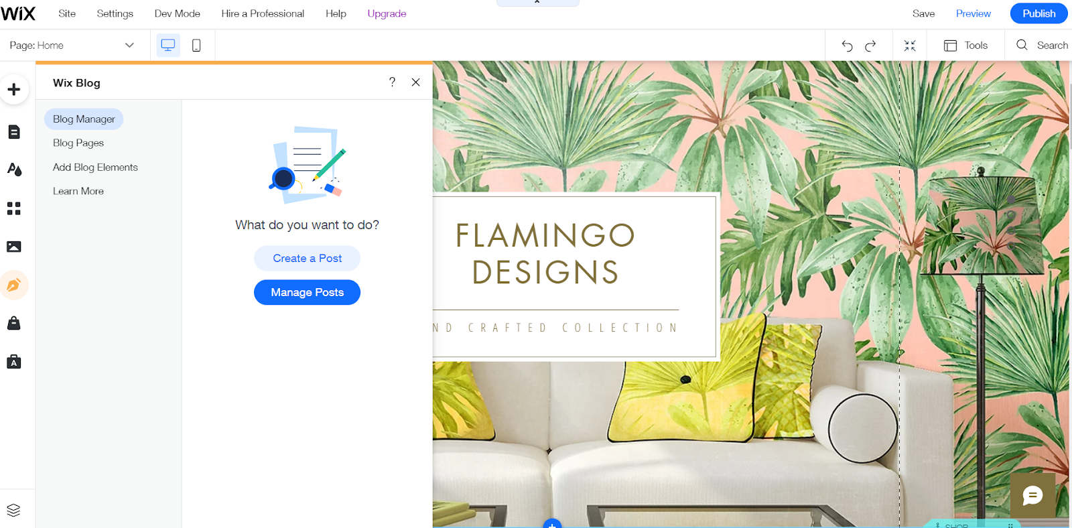1072x528 pixels.
Task: Select the Blog Pages tab
Action: [78, 143]
